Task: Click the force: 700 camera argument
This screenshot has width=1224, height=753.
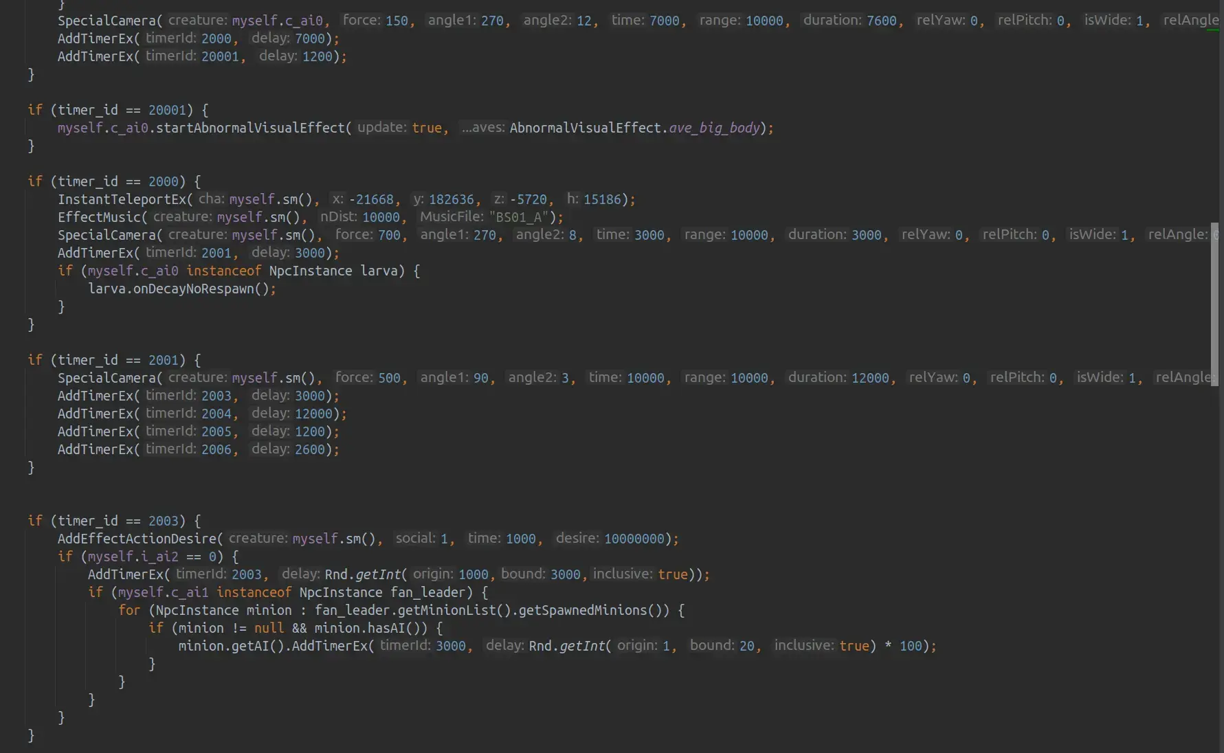Action: (x=368, y=235)
